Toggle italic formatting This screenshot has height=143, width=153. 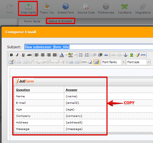pos(17,55)
